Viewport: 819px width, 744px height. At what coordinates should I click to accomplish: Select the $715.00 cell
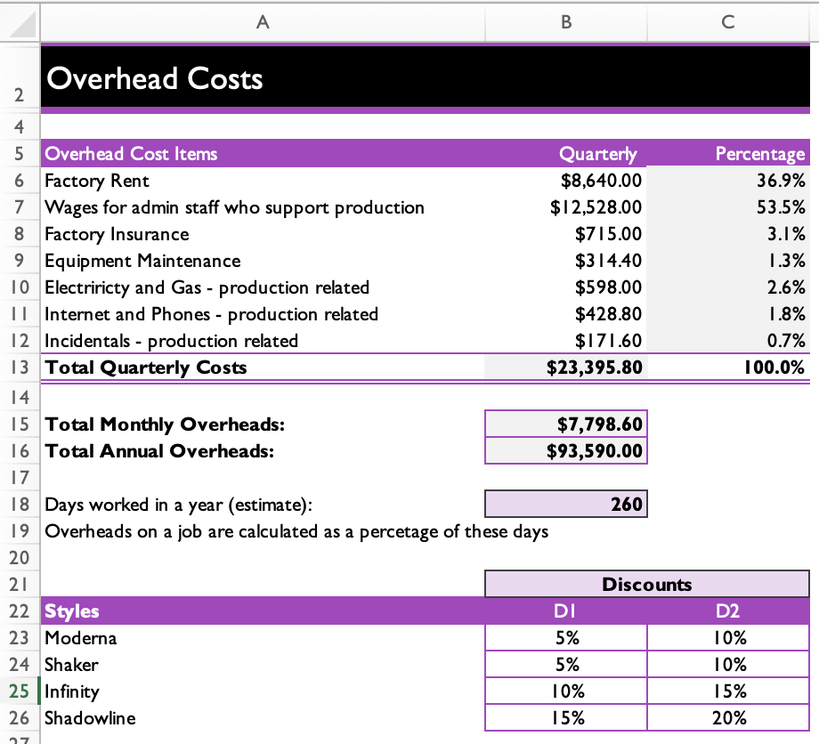566,234
